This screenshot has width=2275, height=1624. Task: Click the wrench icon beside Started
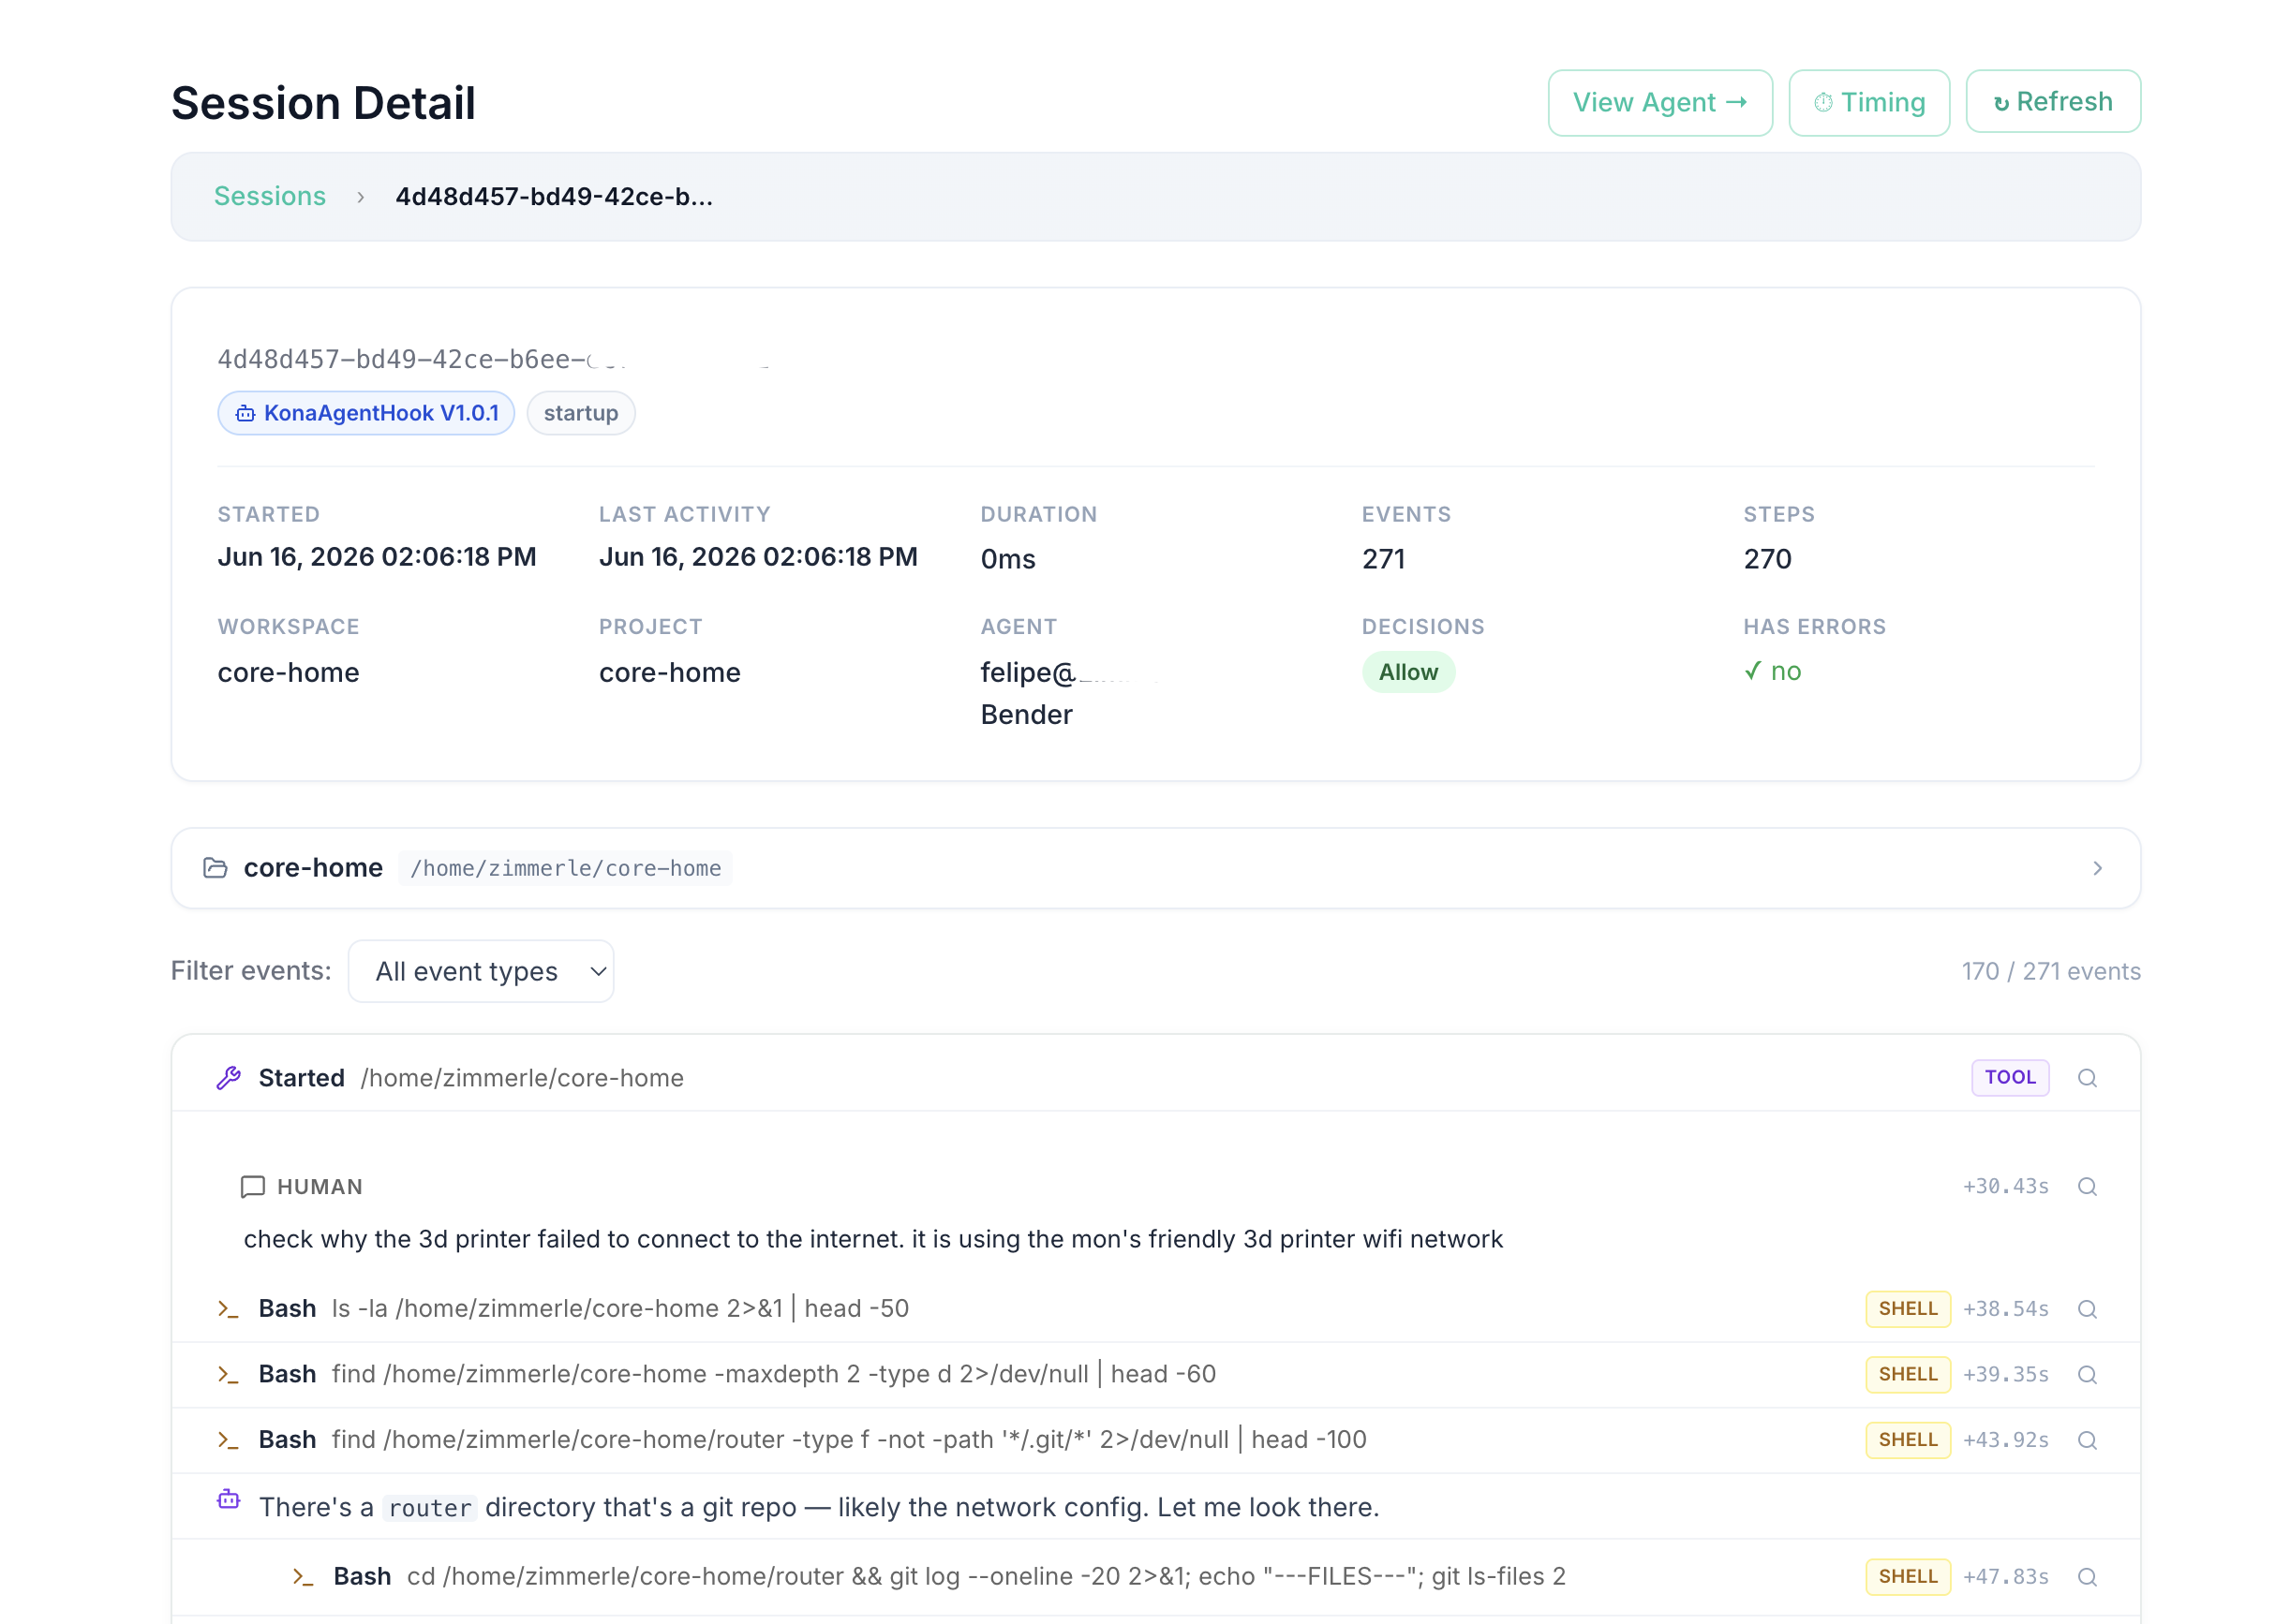[228, 1078]
